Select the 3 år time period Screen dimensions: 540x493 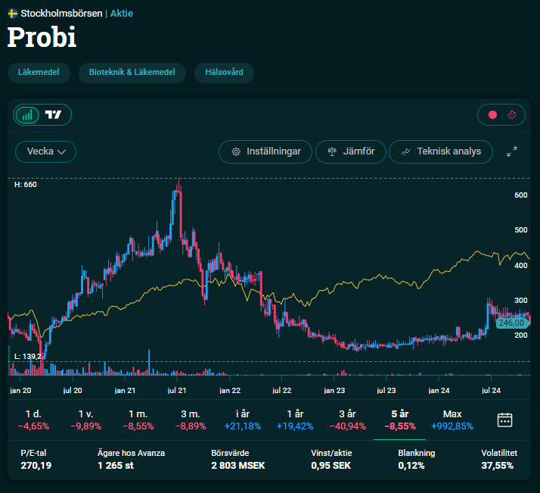click(x=347, y=420)
